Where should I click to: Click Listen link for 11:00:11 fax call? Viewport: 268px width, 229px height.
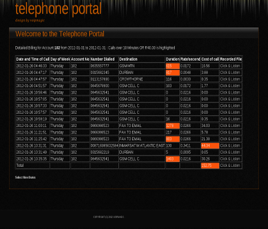point(230,126)
